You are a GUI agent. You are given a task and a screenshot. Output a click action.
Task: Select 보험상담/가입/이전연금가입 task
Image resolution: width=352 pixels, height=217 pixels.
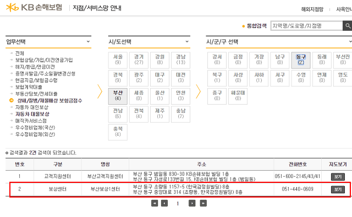click(x=44, y=60)
